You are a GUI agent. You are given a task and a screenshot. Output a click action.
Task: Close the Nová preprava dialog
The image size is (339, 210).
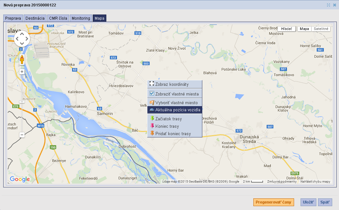pyautogui.click(x=335, y=5)
